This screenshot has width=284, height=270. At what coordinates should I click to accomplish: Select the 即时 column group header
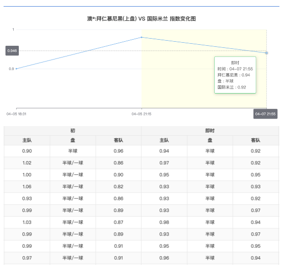coord(210,131)
